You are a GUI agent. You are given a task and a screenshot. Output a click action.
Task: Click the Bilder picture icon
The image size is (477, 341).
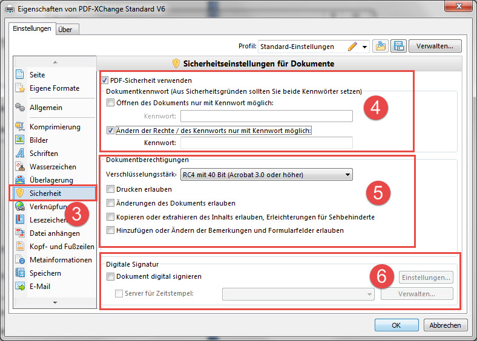20,140
